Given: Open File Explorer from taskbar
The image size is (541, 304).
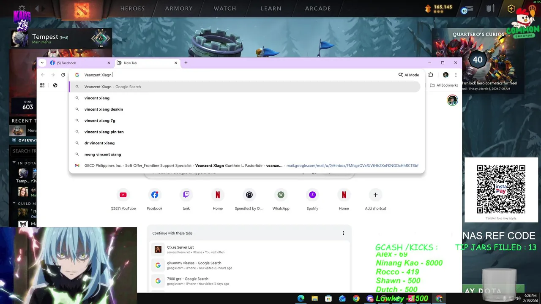Looking at the screenshot, I should point(314,299).
